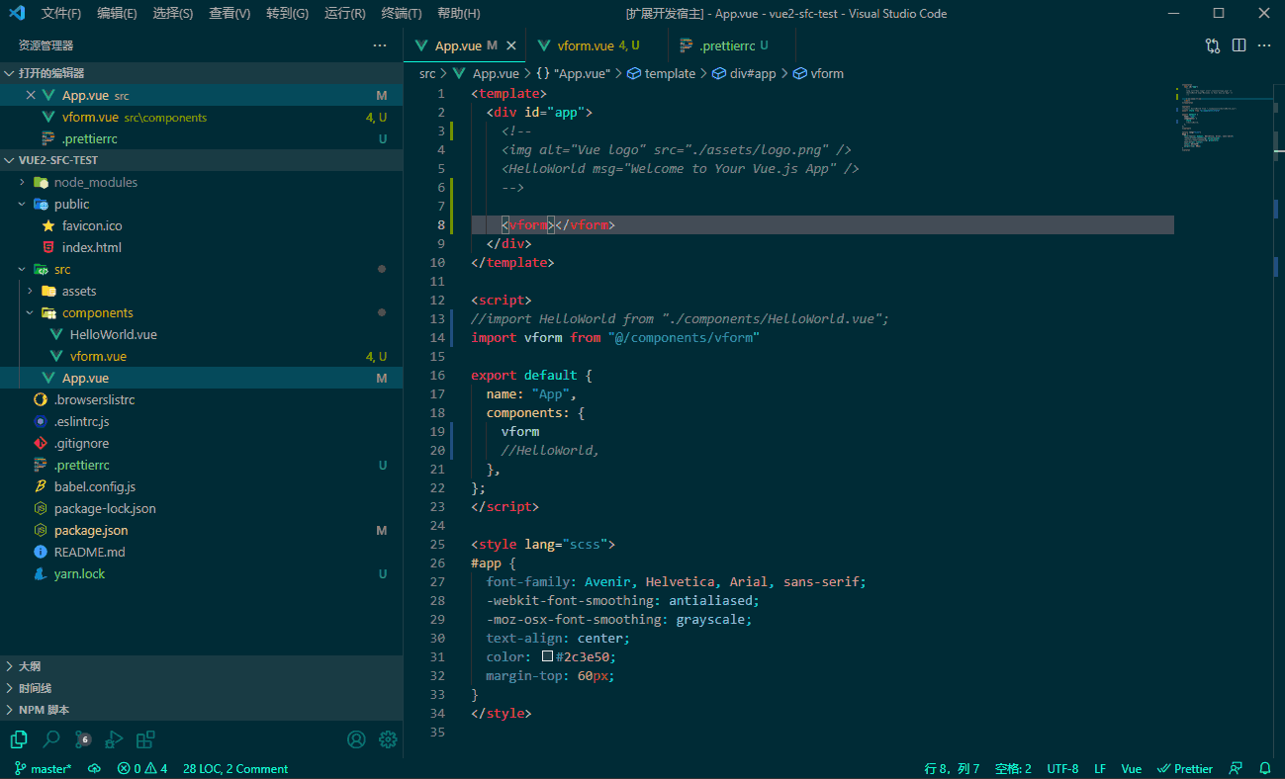
Task: Switch the LF end-of-line setting
Action: (1100, 769)
